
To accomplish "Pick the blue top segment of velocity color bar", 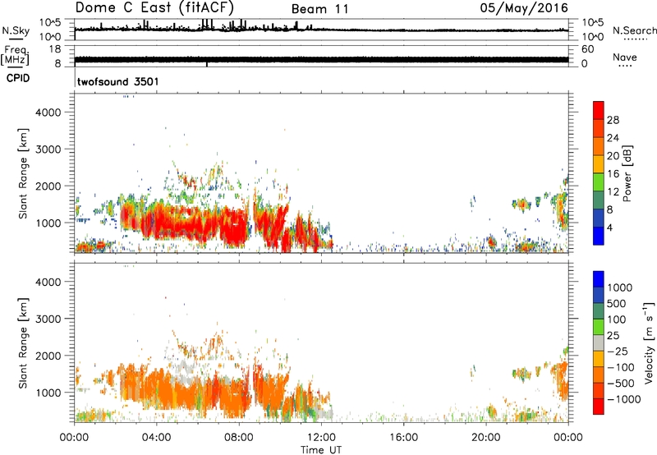I will tap(599, 279).
